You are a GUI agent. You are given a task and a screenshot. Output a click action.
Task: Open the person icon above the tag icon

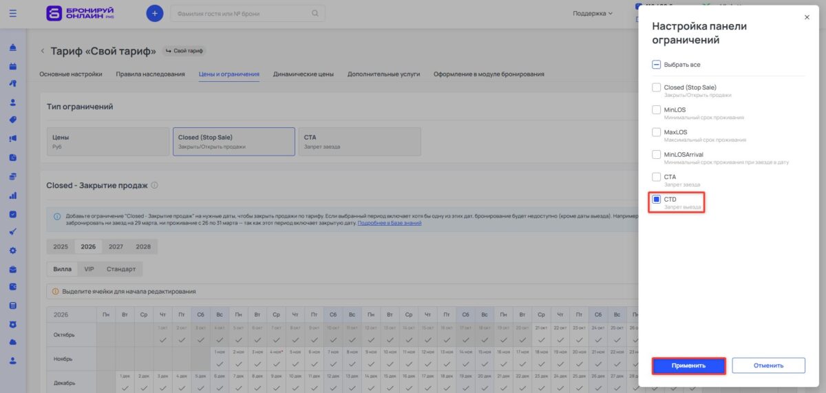[x=13, y=102]
